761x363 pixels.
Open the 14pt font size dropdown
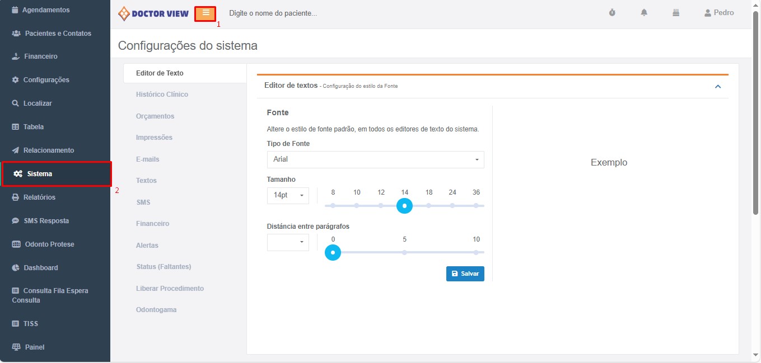coord(288,195)
